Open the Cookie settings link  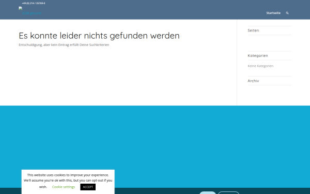point(64,187)
